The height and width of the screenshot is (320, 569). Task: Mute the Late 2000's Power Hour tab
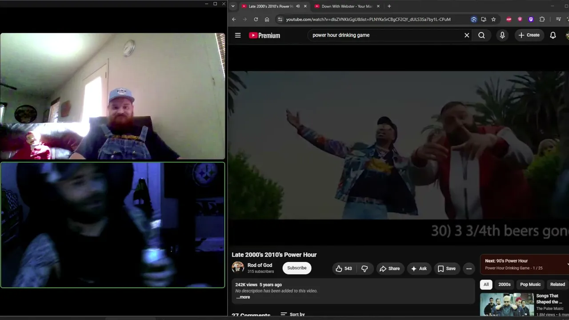(298, 6)
